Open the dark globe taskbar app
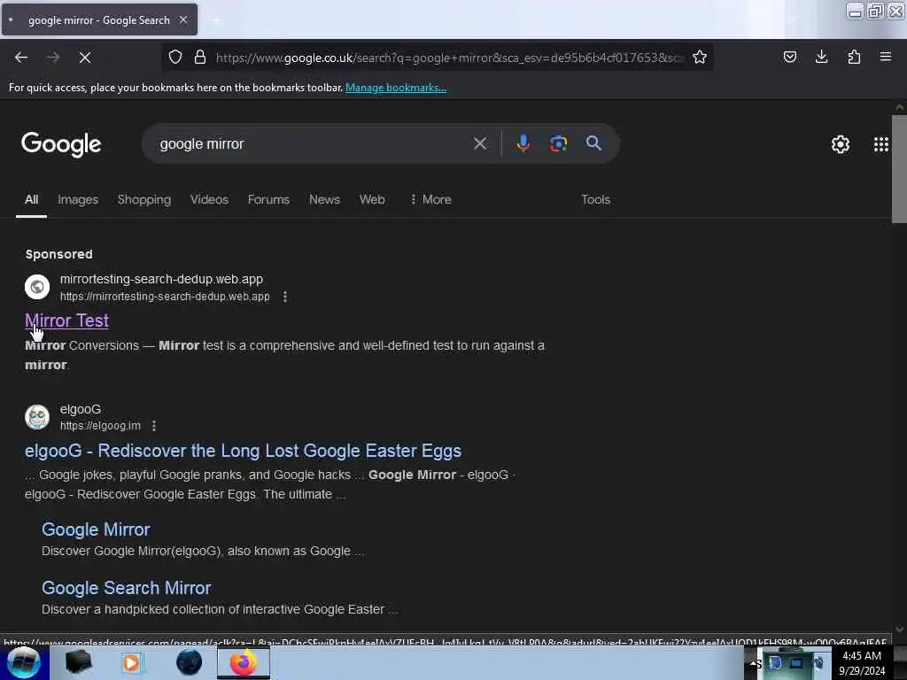The image size is (907, 680). (x=189, y=662)
